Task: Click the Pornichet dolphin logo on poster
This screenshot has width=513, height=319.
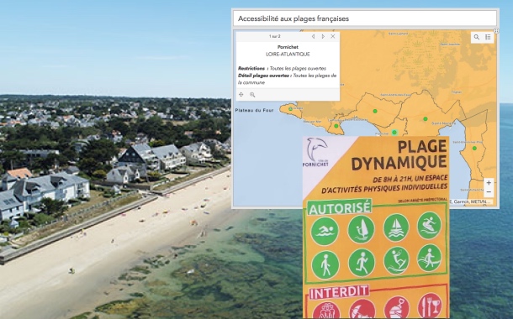Action: (x=315, y=153)
